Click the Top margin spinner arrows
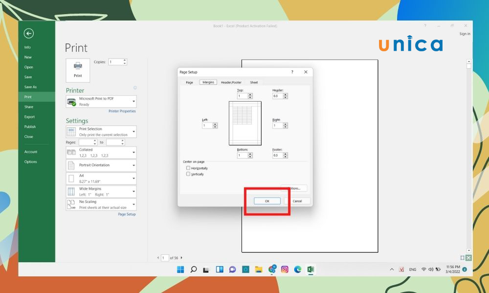 pos(250,96)
